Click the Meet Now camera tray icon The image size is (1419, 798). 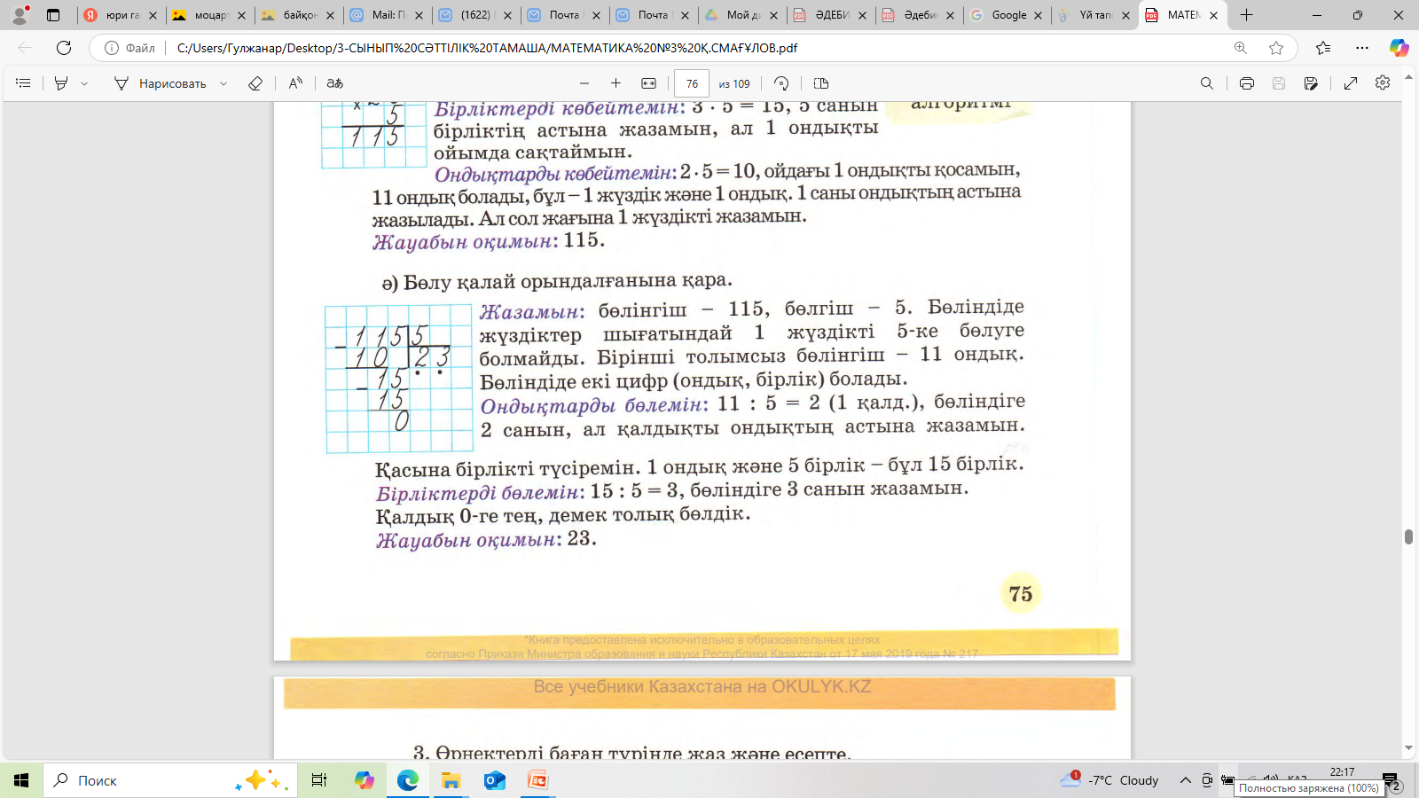point(1207,780)
